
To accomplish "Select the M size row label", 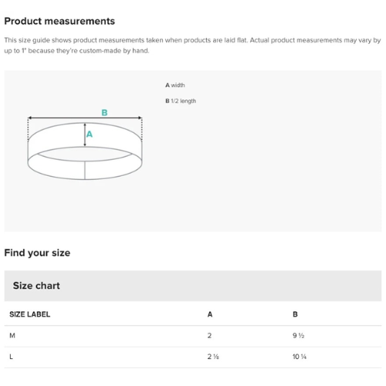I will pyautogui.click(x=12, y=336).
